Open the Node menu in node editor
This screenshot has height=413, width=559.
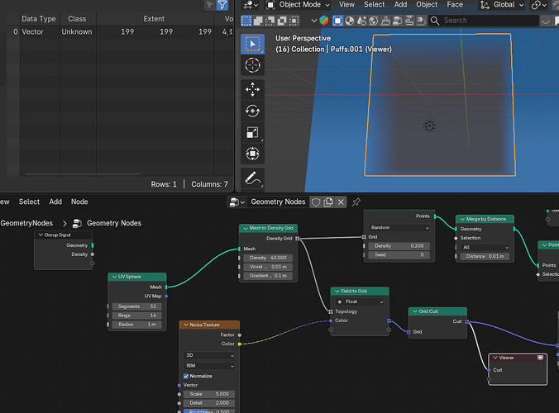(79, 202)
